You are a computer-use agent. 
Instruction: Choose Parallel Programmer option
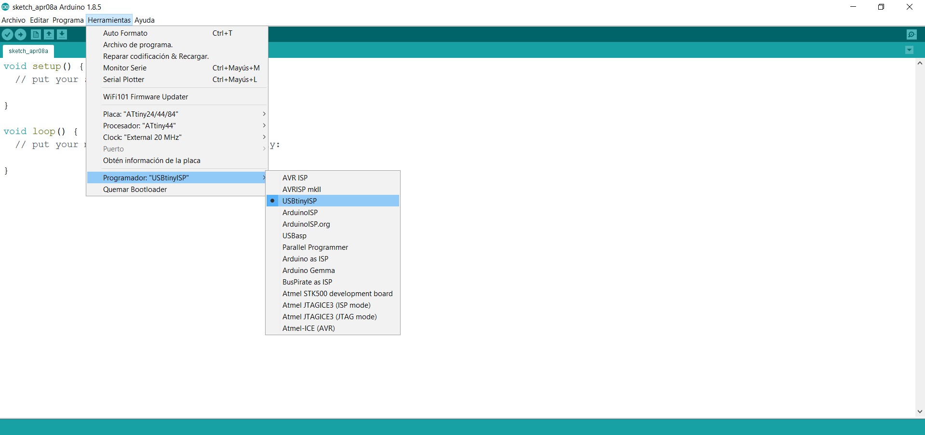click(333, 247)
